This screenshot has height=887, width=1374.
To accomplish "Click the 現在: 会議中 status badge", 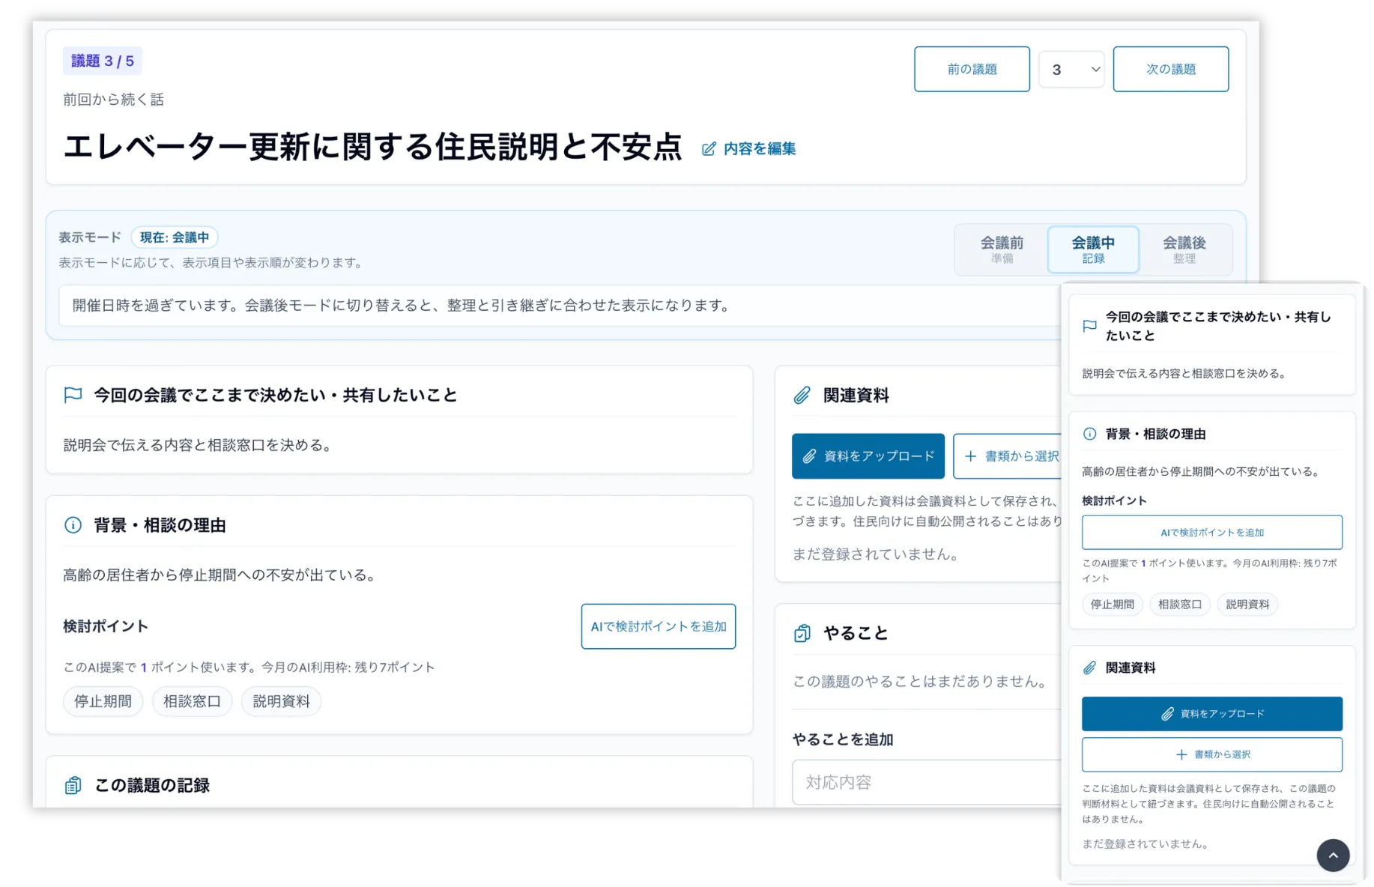I will pyautogui.click(x=175, y=237).
